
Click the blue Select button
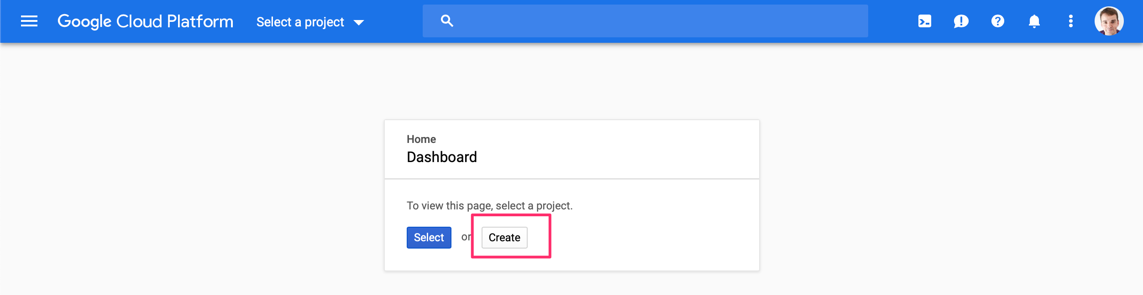click(x=429, y=237)
